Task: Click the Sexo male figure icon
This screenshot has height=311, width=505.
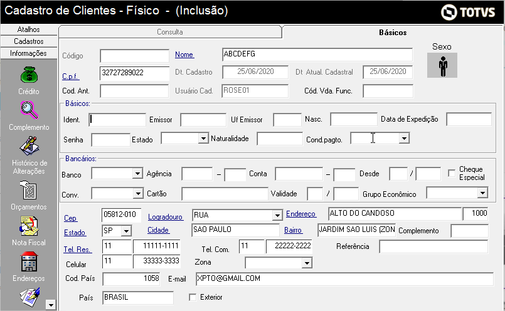Action: pos(442,65)
